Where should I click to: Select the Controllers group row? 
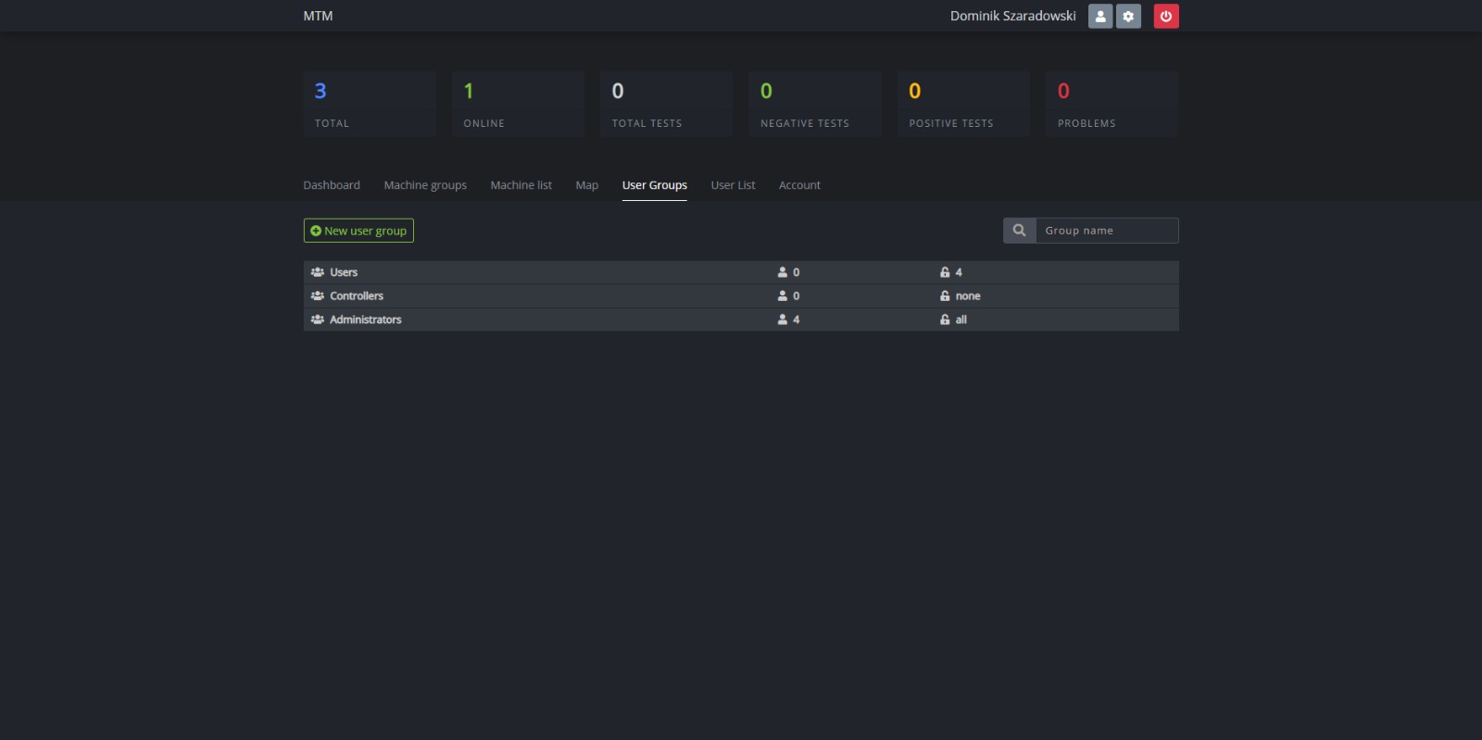pos(357,296)
